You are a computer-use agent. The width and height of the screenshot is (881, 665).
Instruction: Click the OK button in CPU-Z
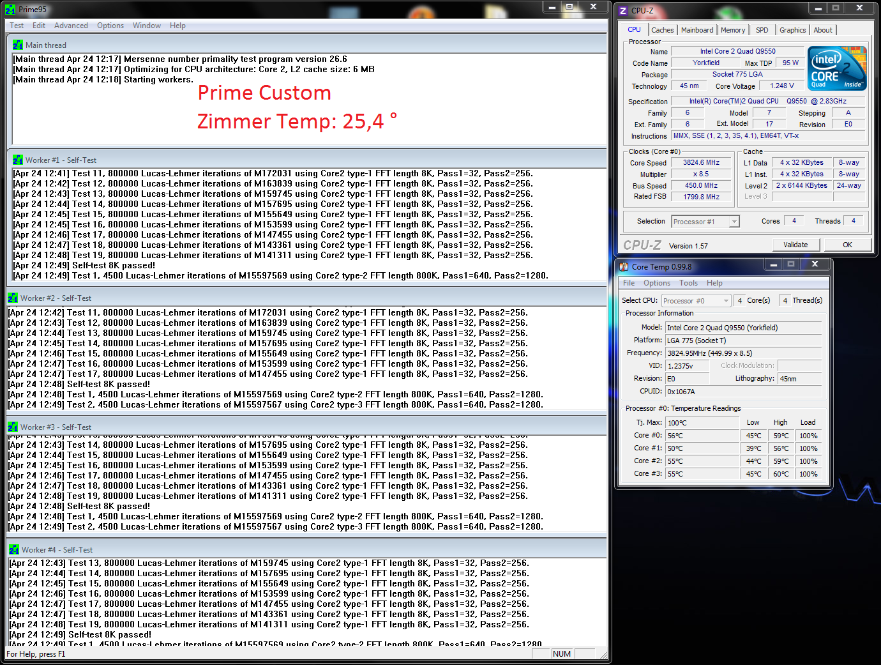click(x=847, y=245)
